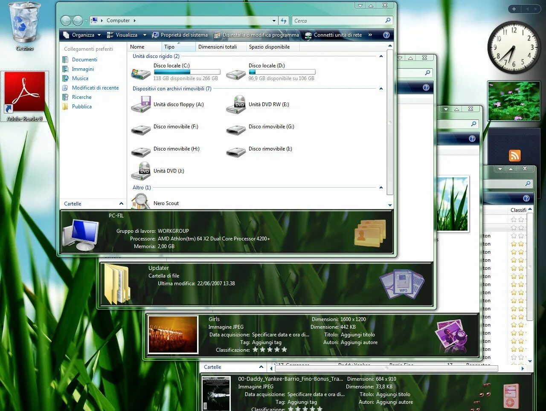This screenshot has height=411, width=546.
Task: Click Connetti unità di rete
Action: pyautogui.click(x=333, y=35)
